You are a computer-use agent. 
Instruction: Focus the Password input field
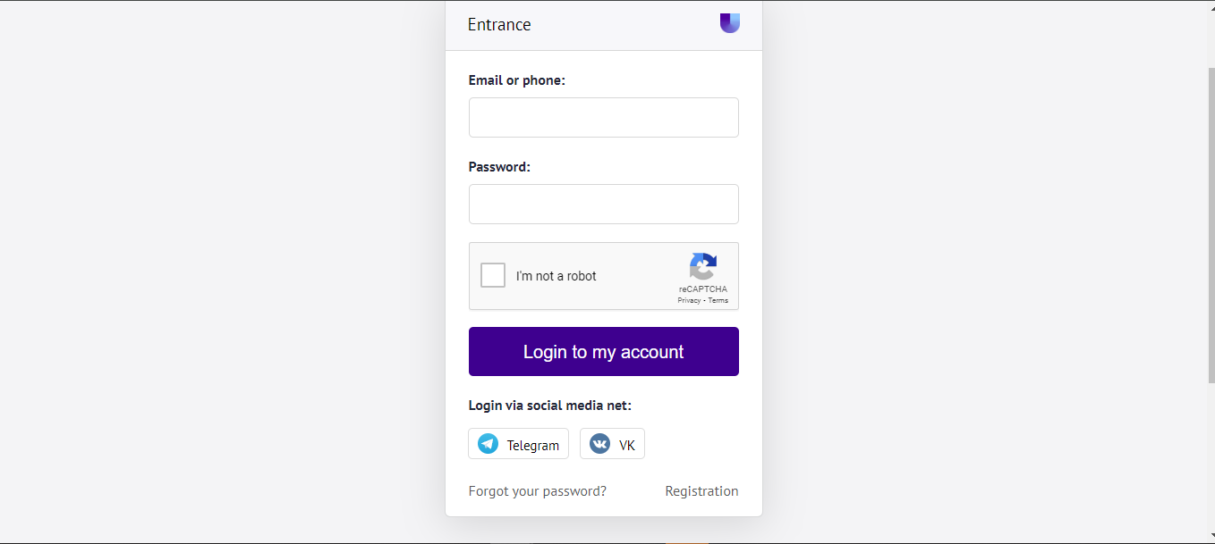[603, 204]
